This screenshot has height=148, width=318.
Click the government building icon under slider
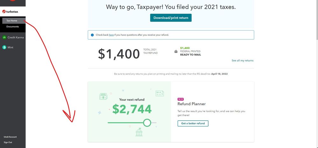139,132
